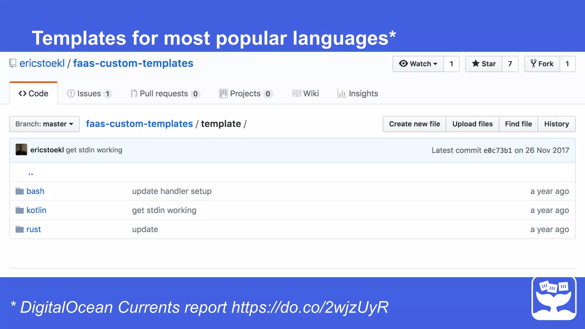Click the stargazers count 7

pos(510,64)
